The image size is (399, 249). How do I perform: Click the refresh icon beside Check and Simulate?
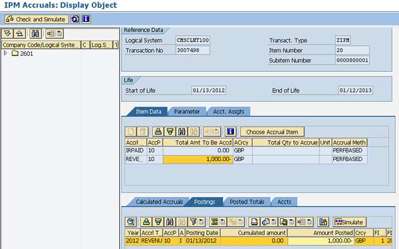(75, 19)
